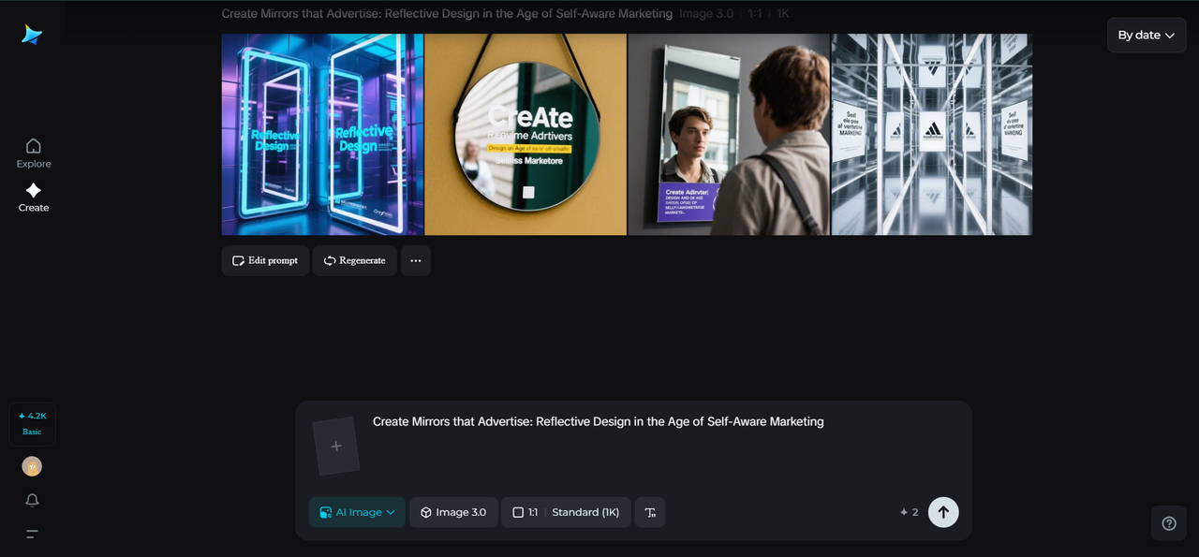1199x557 pixels.
Task: Open the help question mark icon
Action: [1168, 523]
